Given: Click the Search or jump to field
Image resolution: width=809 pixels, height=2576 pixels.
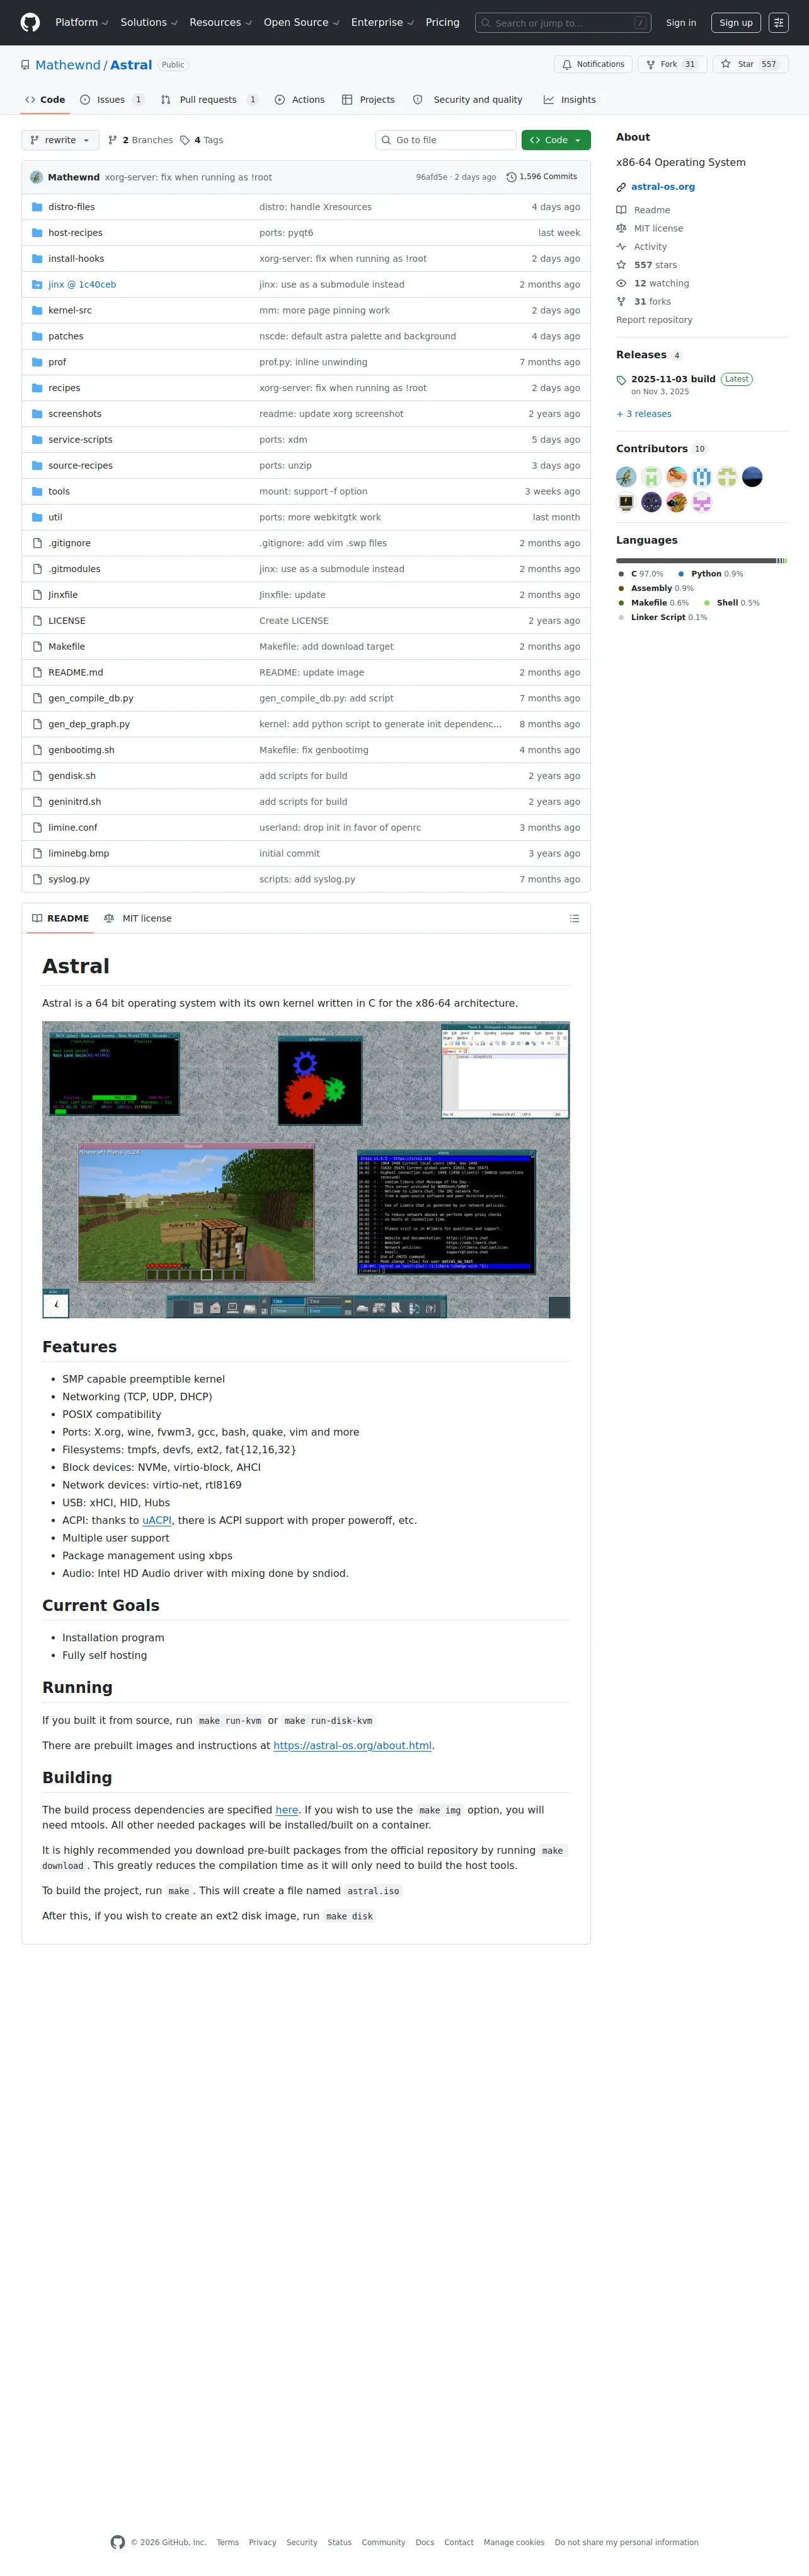Looking at the screenshot, I should pos(565,23).
